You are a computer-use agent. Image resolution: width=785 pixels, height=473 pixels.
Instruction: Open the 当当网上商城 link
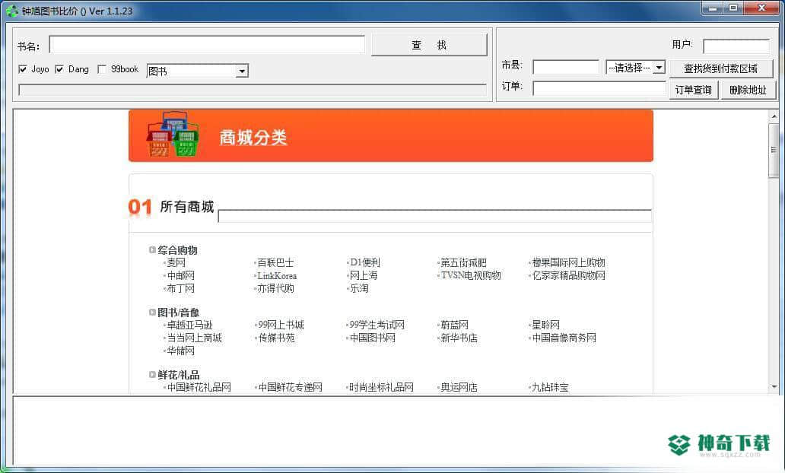point(194,338)
